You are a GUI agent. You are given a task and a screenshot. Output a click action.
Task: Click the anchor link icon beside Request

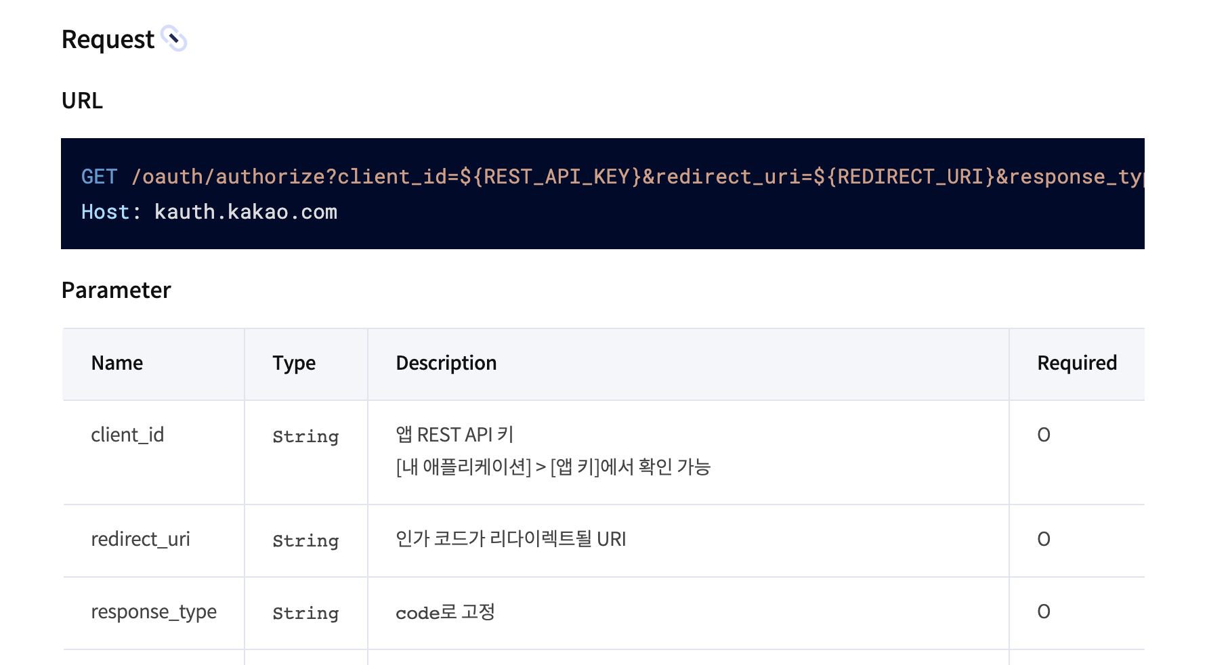(x=174, y=39)
